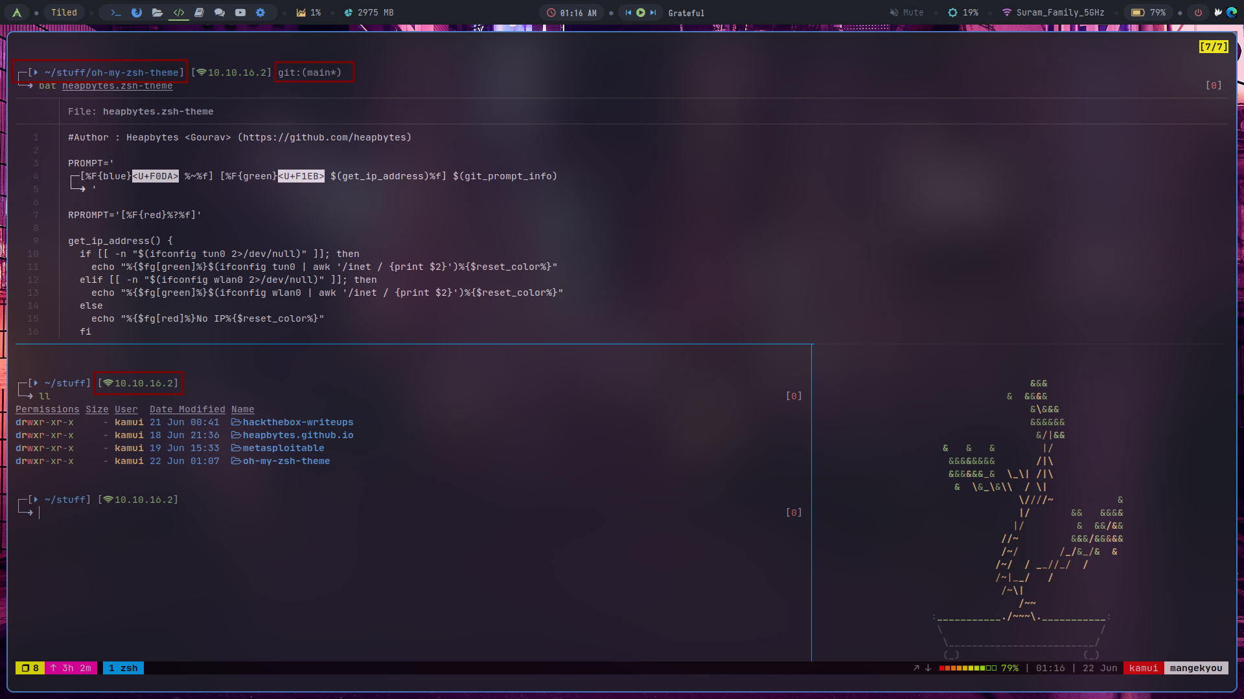The image size is (1244, 699).
Task: Click the 19% brightness indicator
Action: 963,12
